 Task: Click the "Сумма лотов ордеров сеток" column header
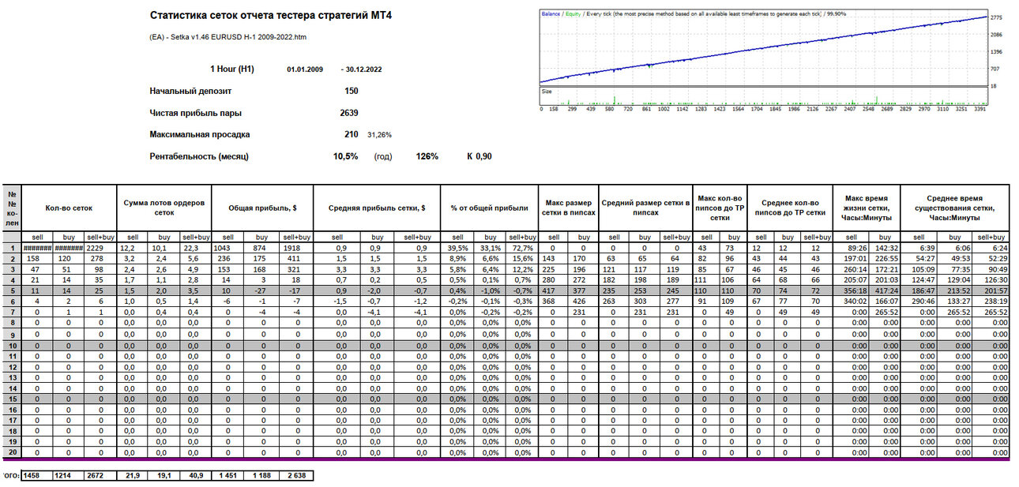click(164, 208)
